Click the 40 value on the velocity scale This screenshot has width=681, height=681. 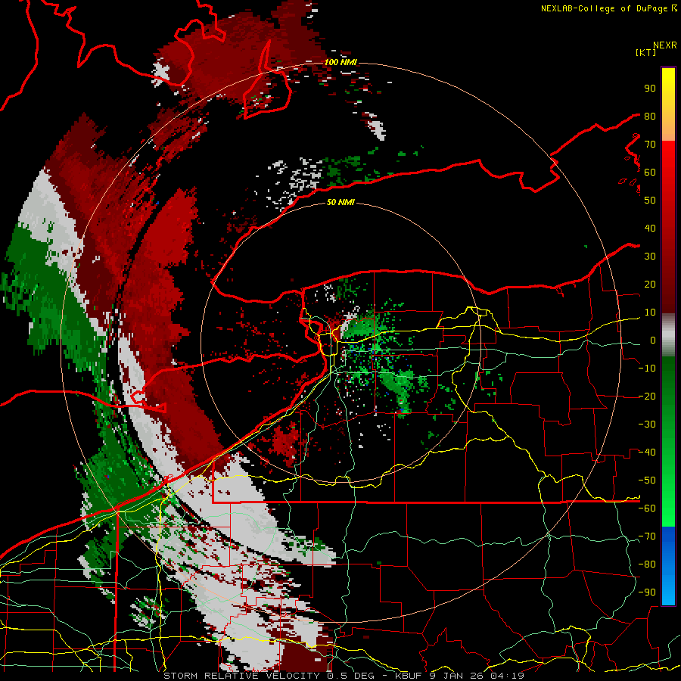pos(650,228)
